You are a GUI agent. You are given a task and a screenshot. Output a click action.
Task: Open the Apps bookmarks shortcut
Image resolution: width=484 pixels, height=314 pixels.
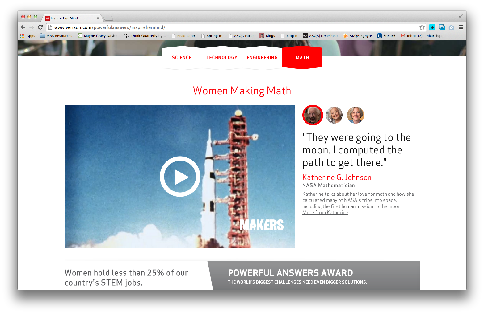click(x=28, y=36)
